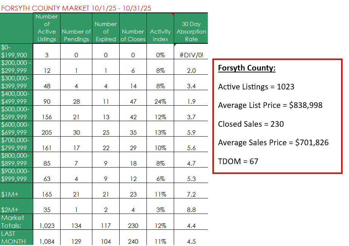Select the 'Average List Price = $838,998' line
The width and height of the screenshot is (349, 246).
[x=270, y=105]
